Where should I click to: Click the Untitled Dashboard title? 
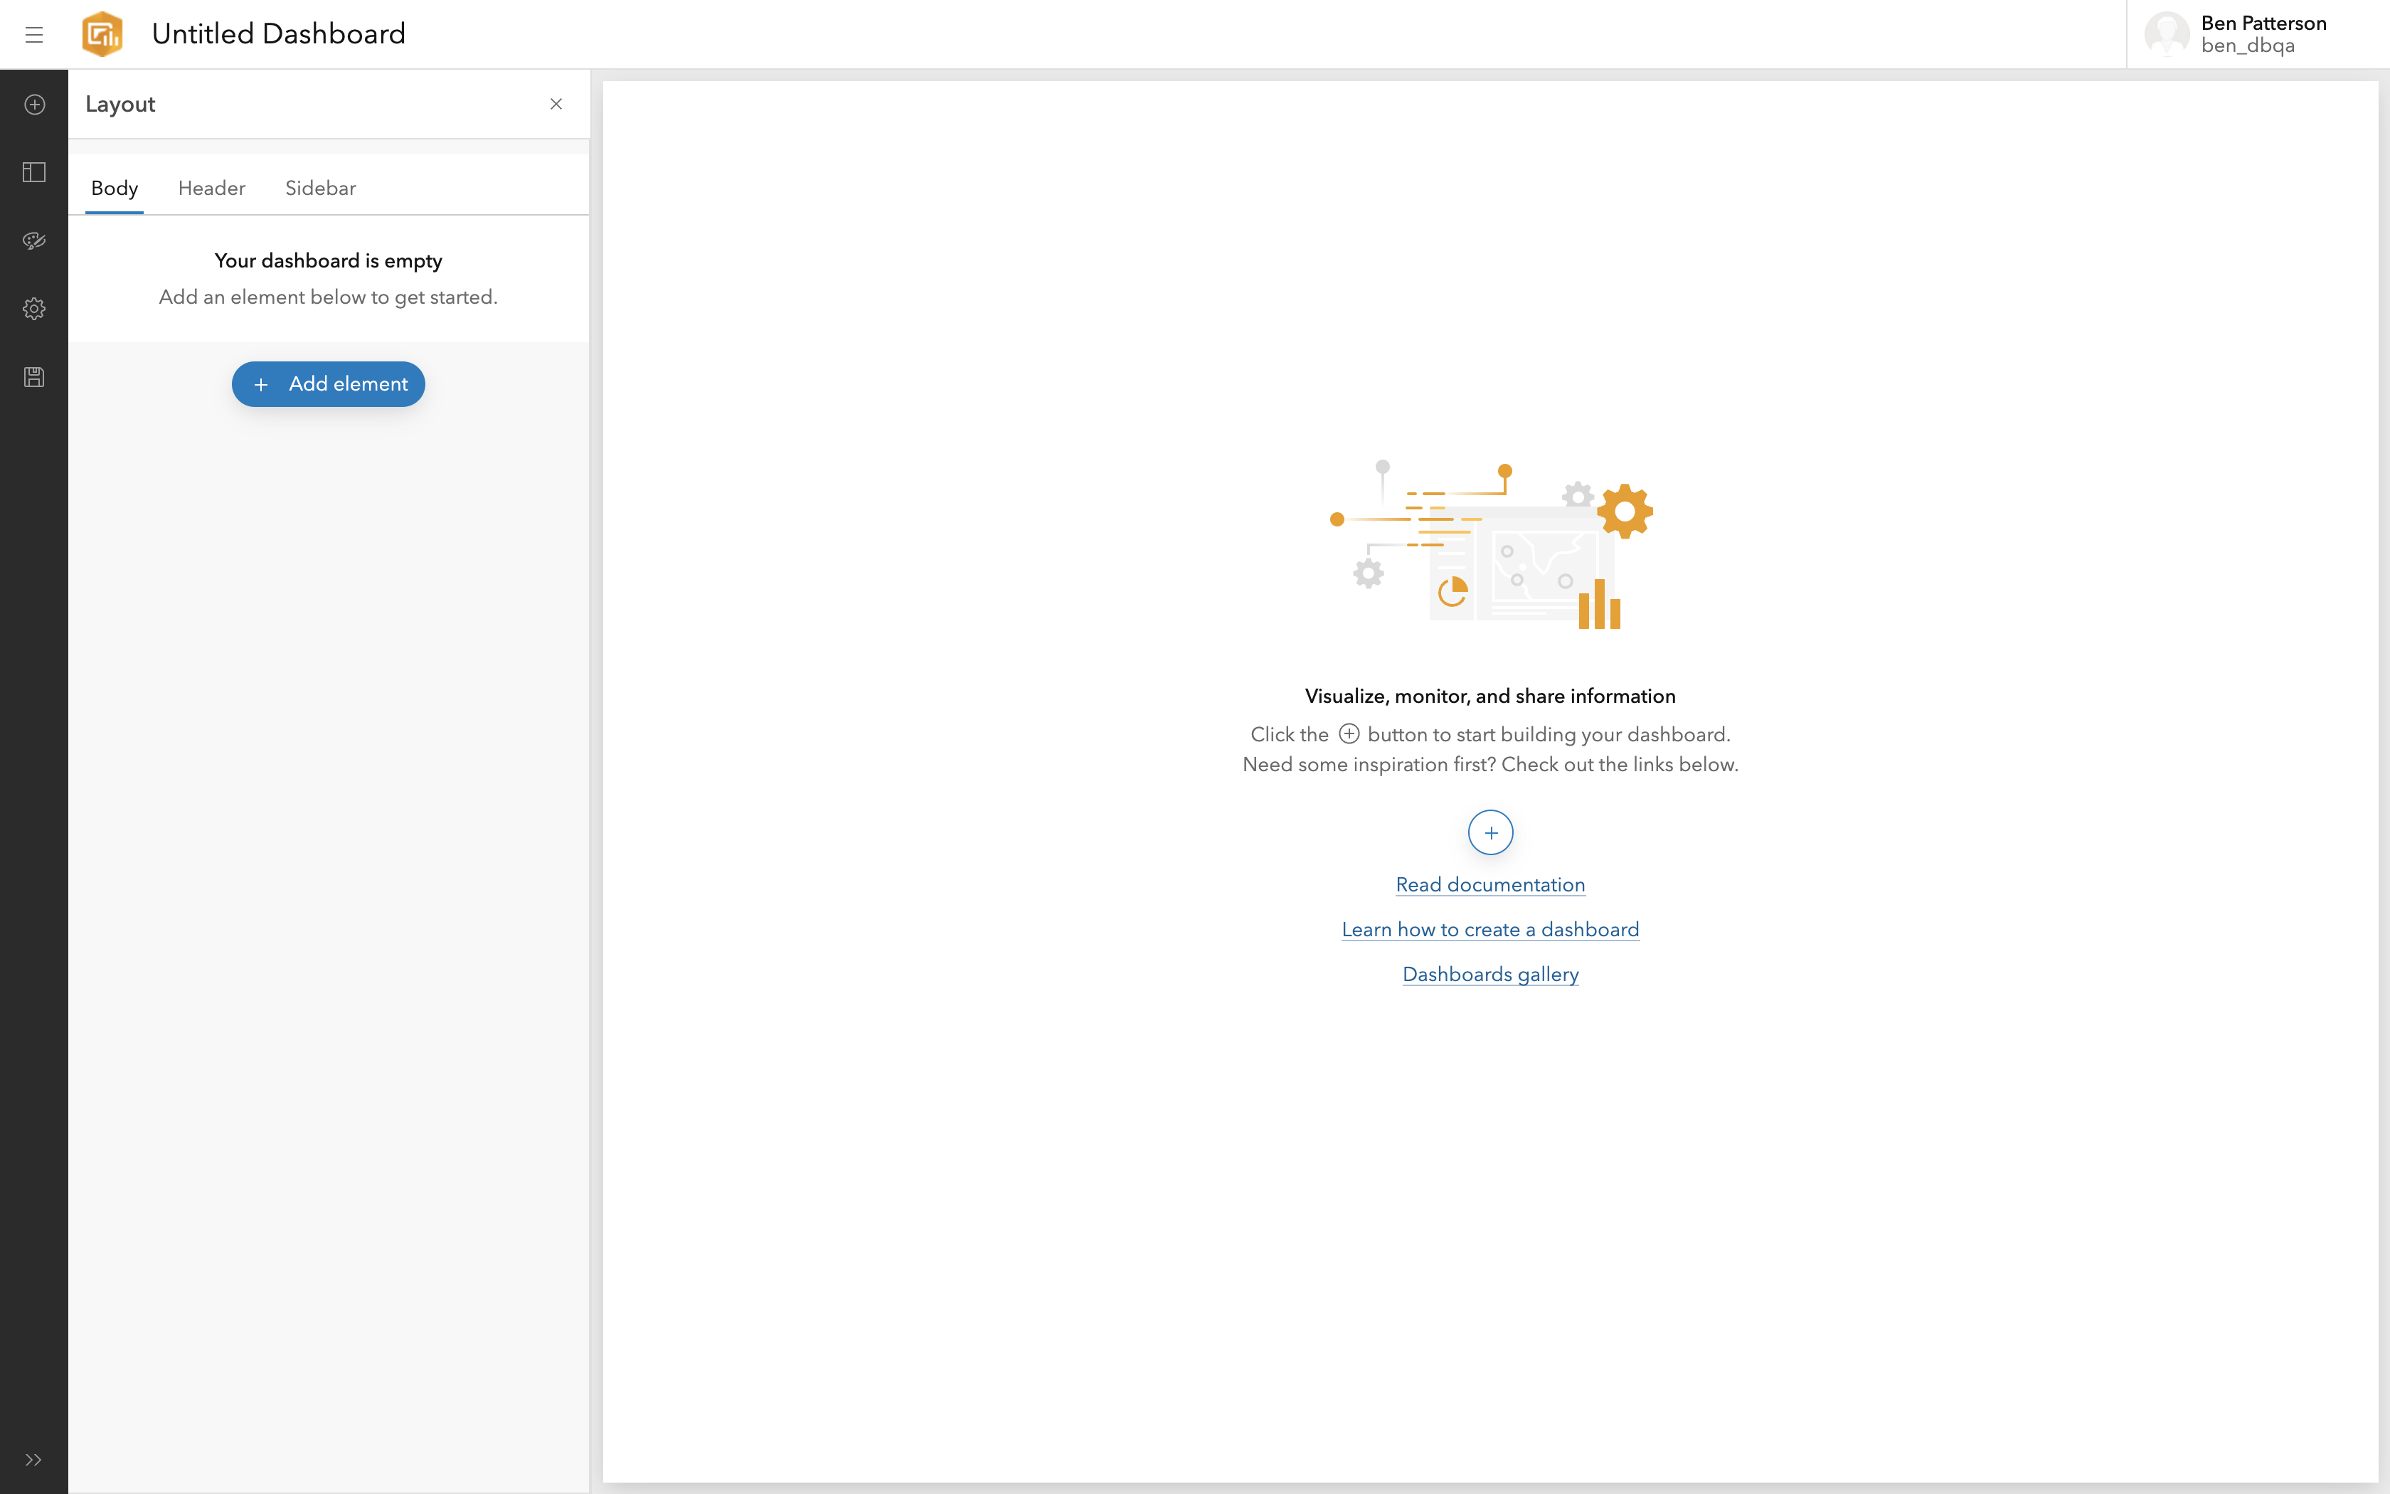click(279, 35)
